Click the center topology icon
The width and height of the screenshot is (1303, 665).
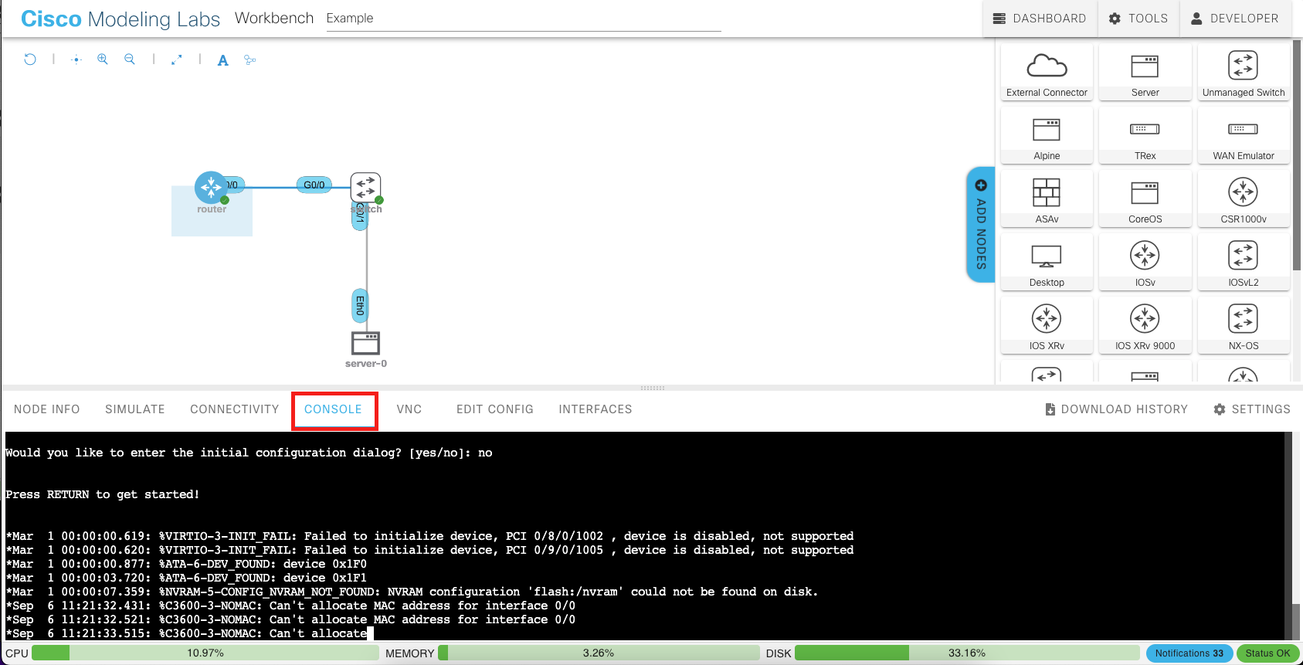click(x=76, y=59)
